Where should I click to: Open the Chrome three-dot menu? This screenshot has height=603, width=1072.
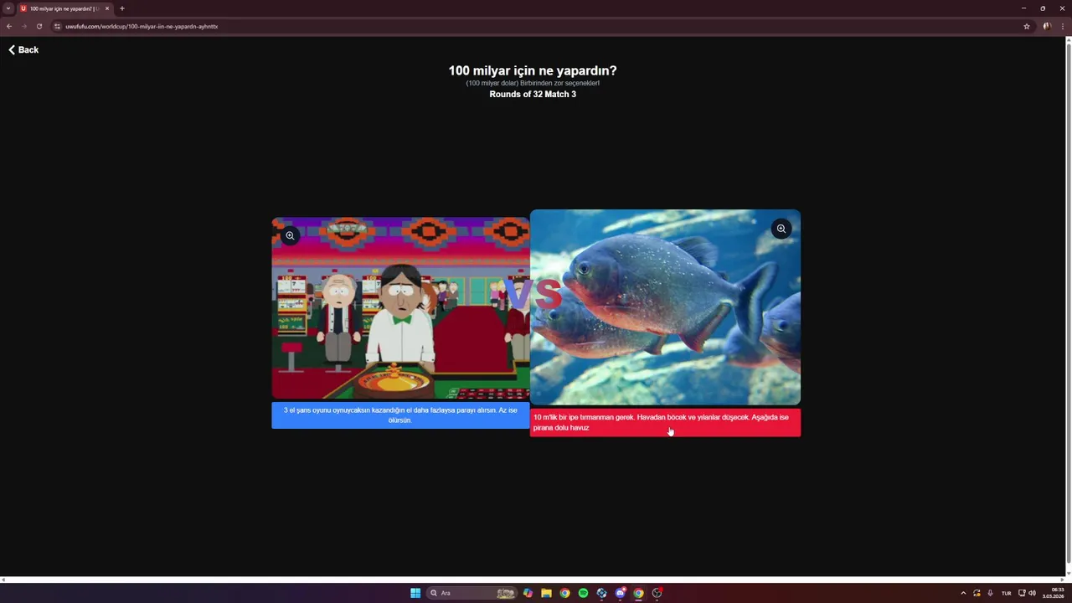tap(1063, 26)
